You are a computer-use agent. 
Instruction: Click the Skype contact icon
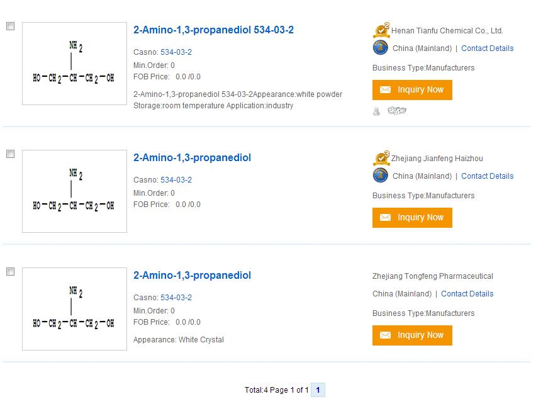tap(396, 111)
